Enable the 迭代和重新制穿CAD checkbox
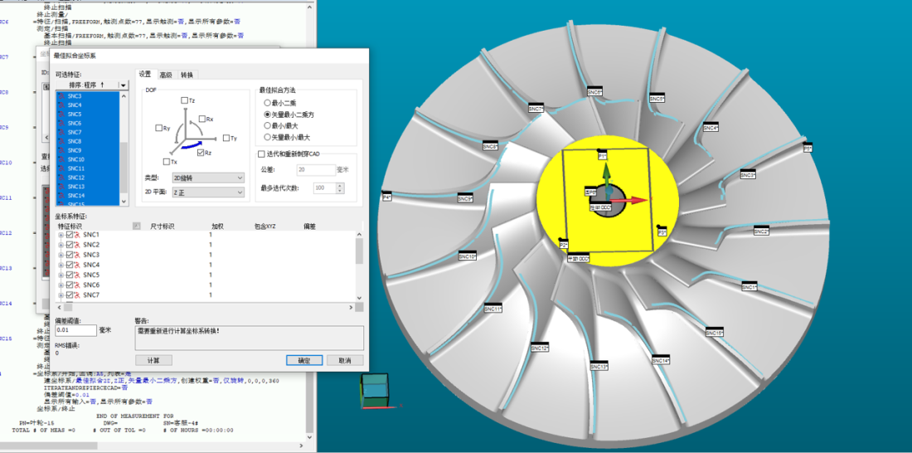Image resolution: width=912 pixels, height=453 pixels. [261, 154]
